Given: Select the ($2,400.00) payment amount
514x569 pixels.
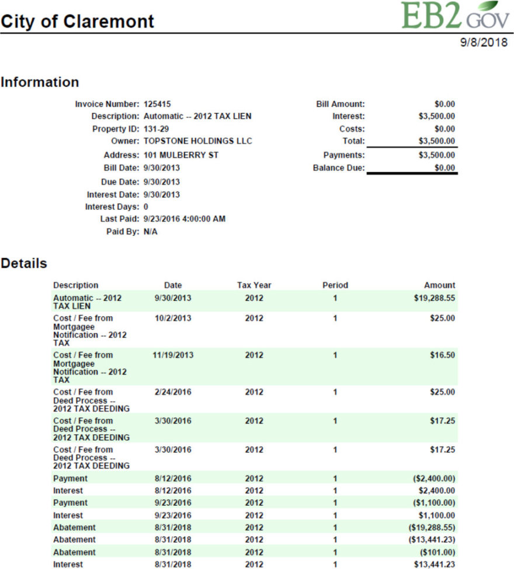Looking at the screenshot, I should point(433,478).
